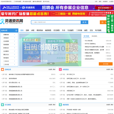This screenshot has height=114, width=114.
Task: Expand the 二手车市 sidebar category arrow
Action: click(15, 61)
